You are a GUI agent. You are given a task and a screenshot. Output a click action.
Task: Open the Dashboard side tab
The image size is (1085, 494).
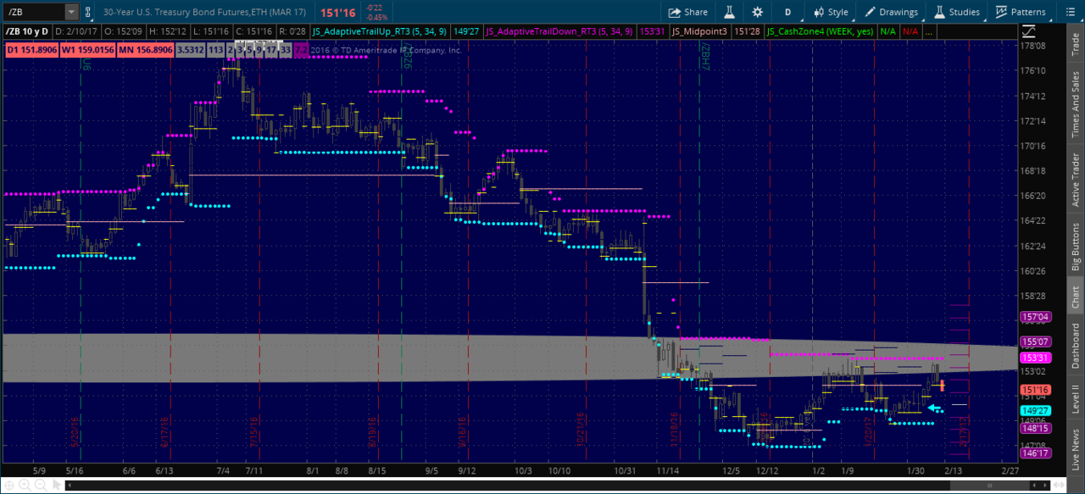click(1075, 346)
